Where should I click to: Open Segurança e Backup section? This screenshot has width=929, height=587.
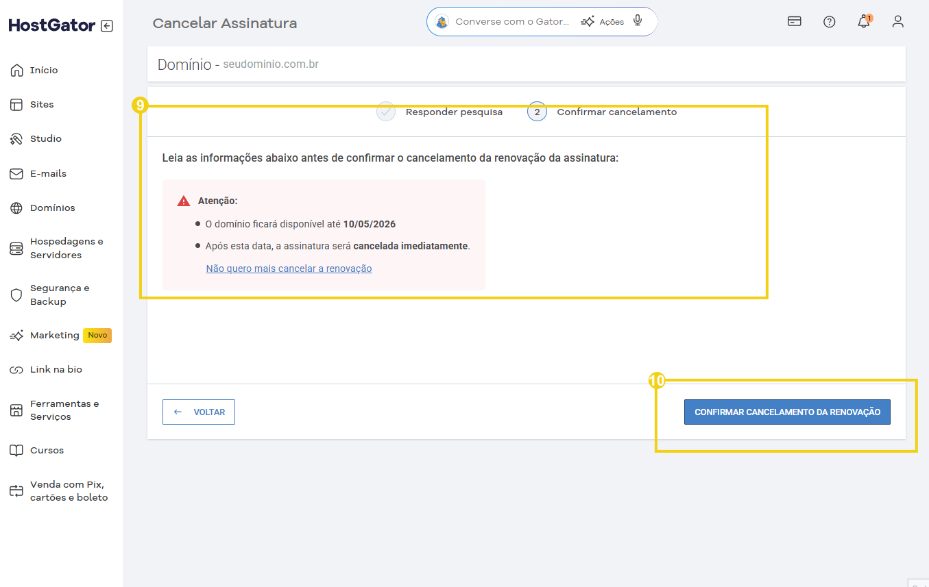[59, 295]
